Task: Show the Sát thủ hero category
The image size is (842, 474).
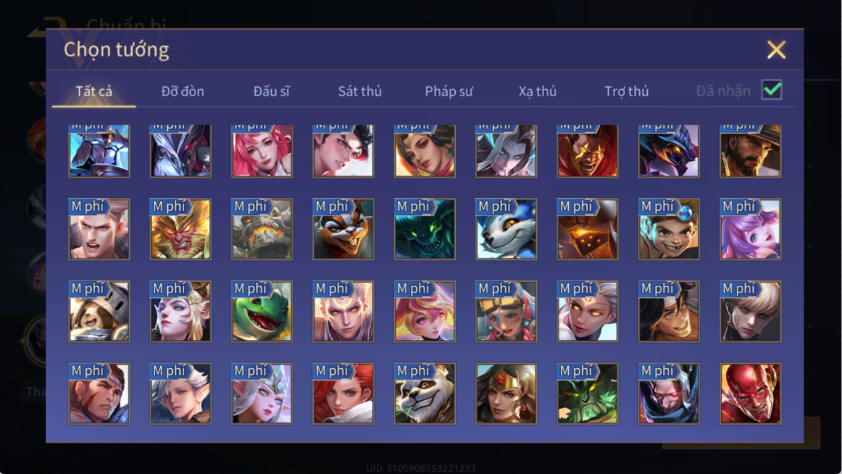Action: coord(359,91)
